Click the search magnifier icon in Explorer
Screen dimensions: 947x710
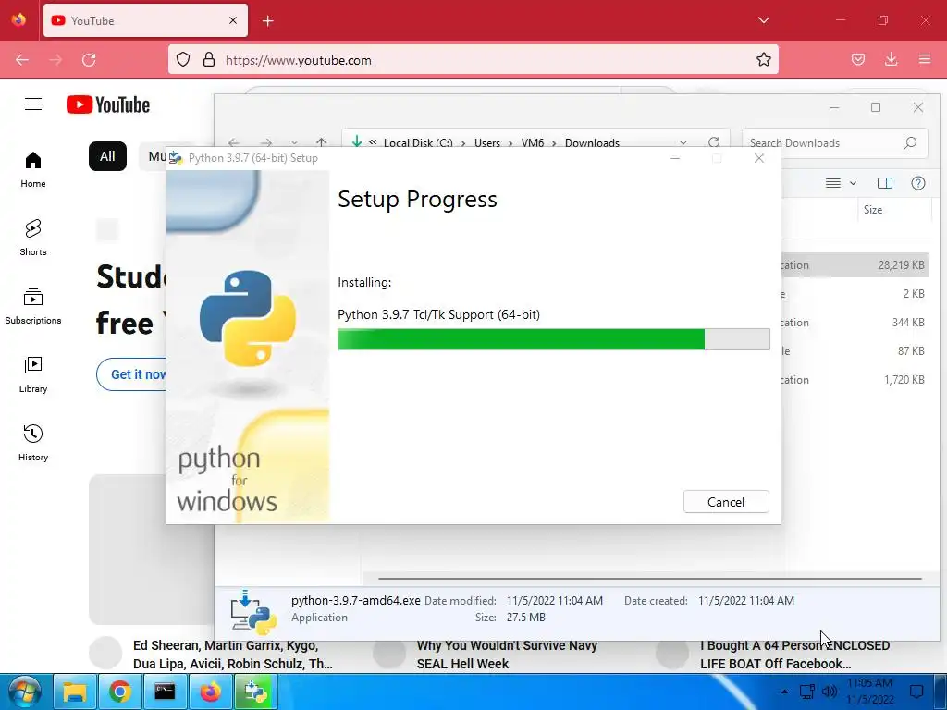tap(910, 143)
